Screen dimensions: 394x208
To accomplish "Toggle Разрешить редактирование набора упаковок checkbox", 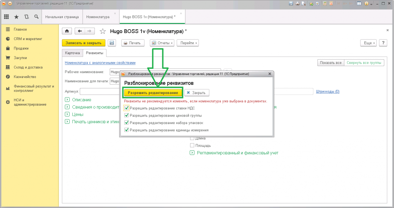I will [x=126, y=123].
